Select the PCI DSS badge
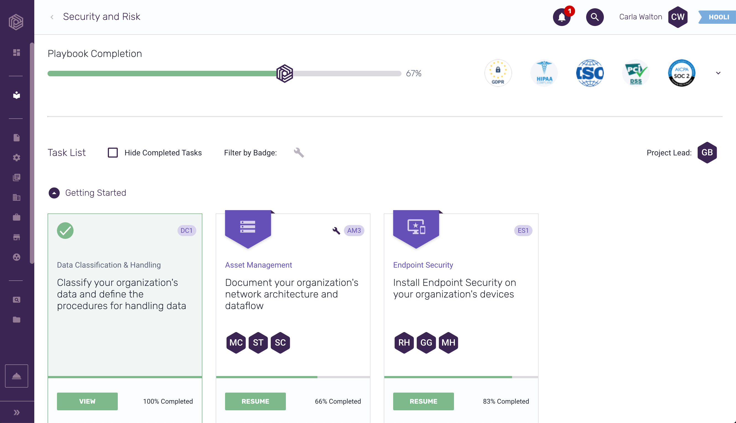The image size is (736, 423). 636,73
